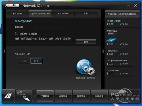The width and height of the screenshot is (142, 106).
Task: Click the 总流量 (KBps) label
Action: coord(114,21)
